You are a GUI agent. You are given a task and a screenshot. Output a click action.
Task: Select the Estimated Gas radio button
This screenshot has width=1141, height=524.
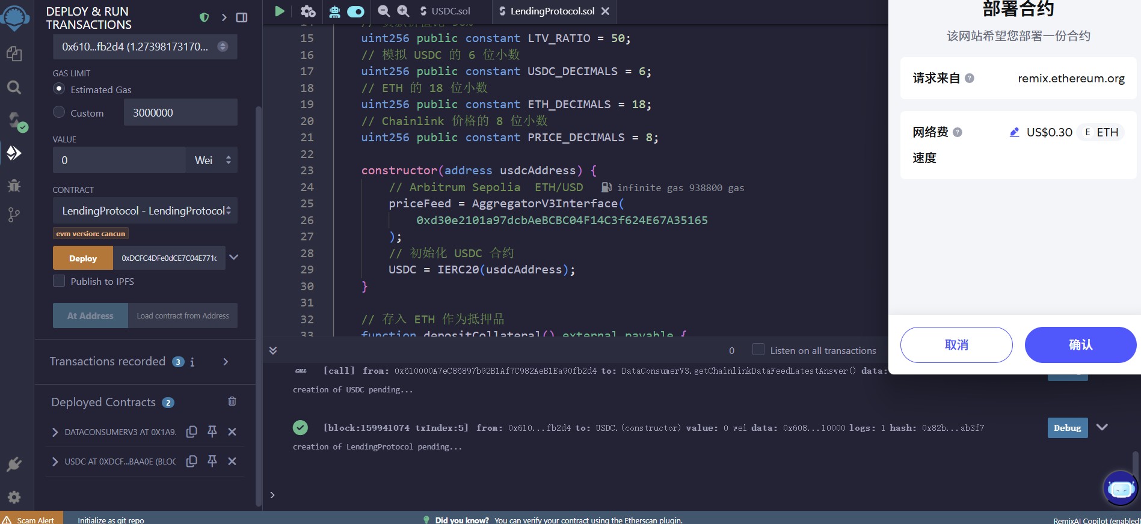[x=59, y=88]
